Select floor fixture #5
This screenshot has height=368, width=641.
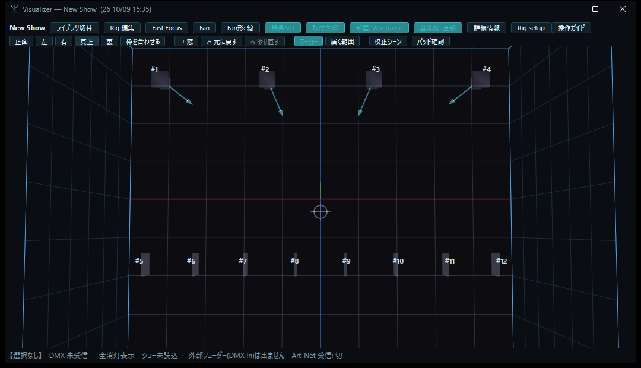(x=145, y=264)
